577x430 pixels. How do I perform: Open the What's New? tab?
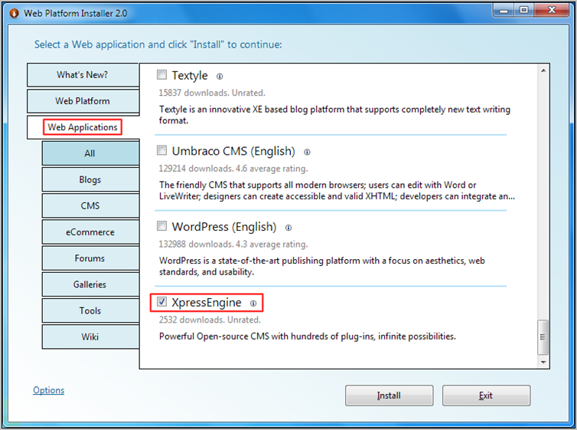83,75
